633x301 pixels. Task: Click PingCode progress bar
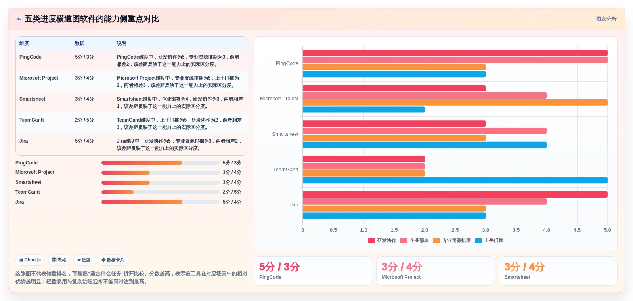[x=161, y=163]
